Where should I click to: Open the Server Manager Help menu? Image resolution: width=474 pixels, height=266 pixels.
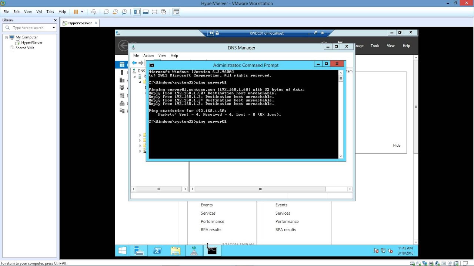pos(406,46)
